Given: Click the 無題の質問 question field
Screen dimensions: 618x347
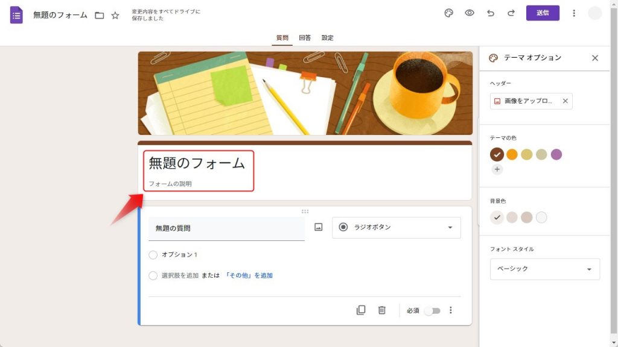Looking at the screenshot, I should [x=227, y=228].
